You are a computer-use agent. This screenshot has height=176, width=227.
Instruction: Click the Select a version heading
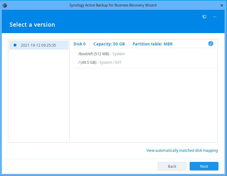click(32, 25)
